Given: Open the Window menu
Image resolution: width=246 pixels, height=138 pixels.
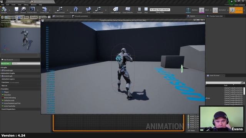Looking at the screenshot, I should 33,5.
